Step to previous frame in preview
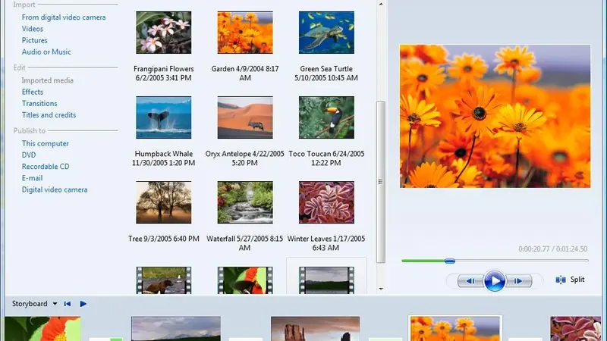The height and width of the screenshot is (341, 607). pyautogui.click(x=470, y=281)
